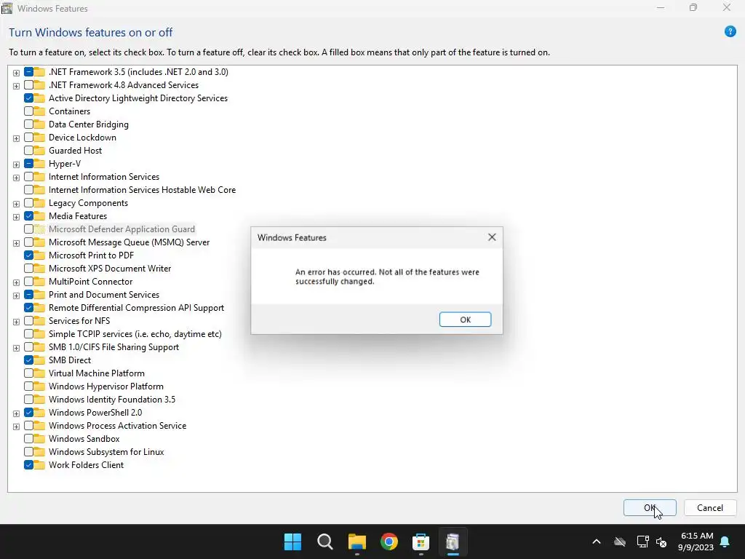
Task: Select MultiPoint Connector label
Action: (x=91, y=282)
